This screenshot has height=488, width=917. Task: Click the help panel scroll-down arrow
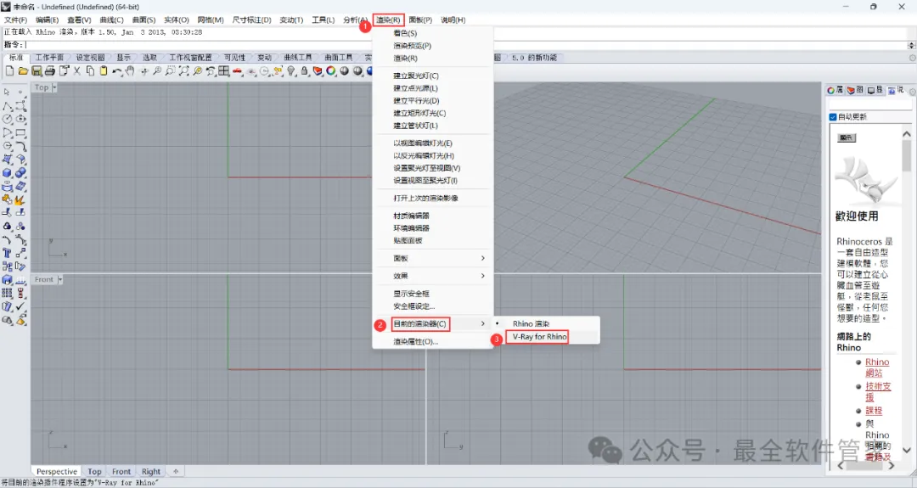[907, 451]
